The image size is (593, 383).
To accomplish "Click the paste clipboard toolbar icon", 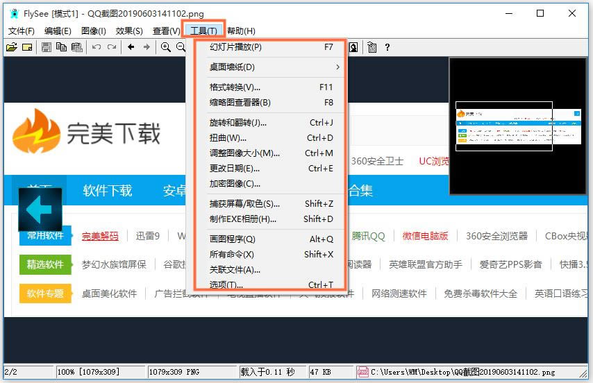I will (x=77, y=47).
